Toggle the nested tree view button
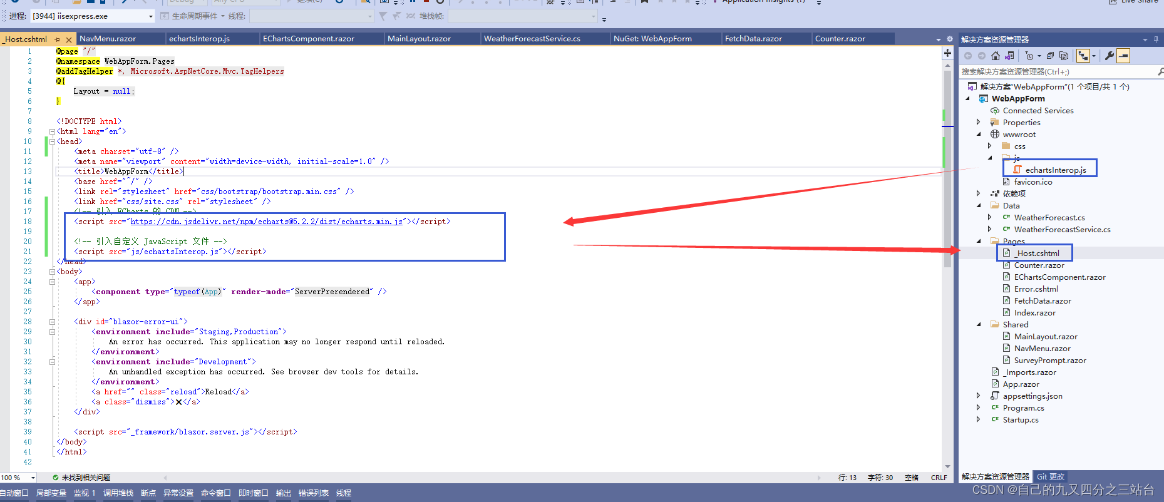This screenshot has height=502, width=1164. [x=1083, y=56]
